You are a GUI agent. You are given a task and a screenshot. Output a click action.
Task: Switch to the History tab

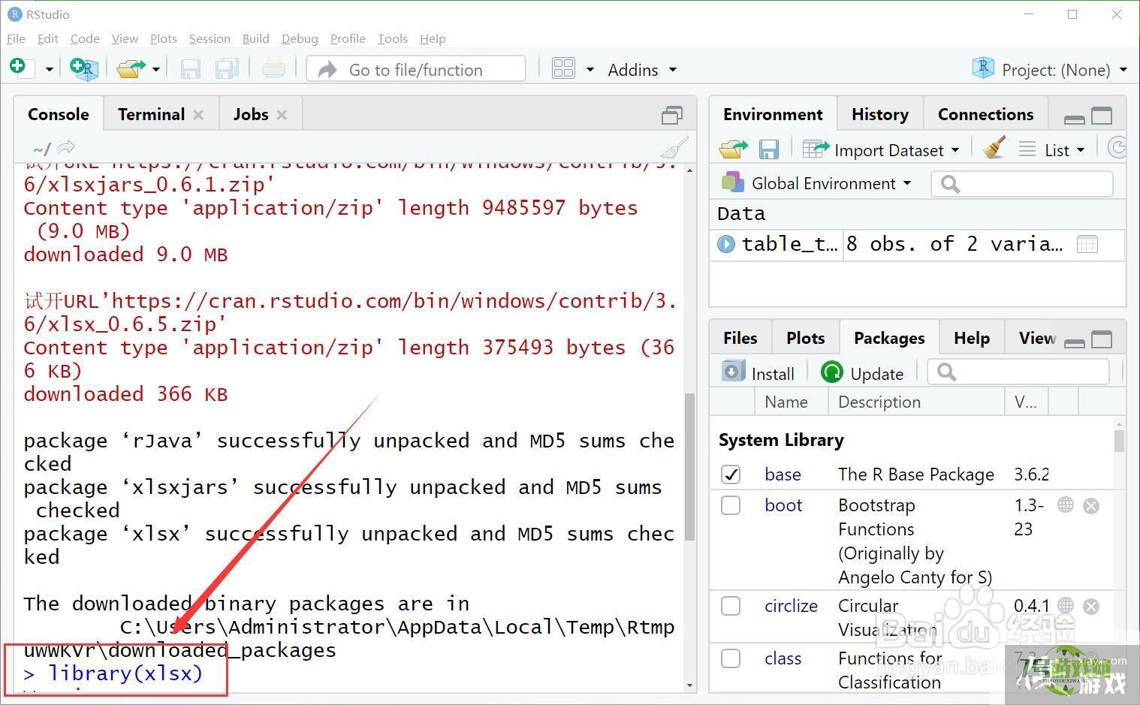(879, 114)
